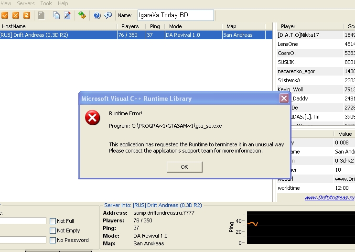Click the Value column header
Viewport: 355px width, 252px height.
pos(344,134)
